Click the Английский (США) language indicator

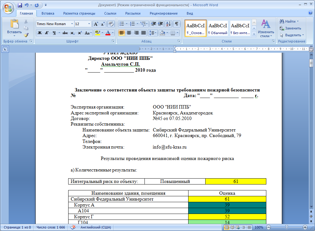point(95,227)
